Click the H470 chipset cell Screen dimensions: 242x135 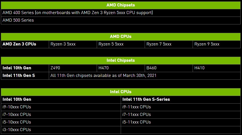(104, 68)
